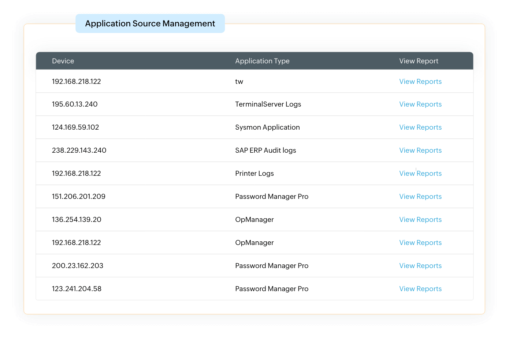The width and height of the screenshot is (509, 338).
Task: View reports for device 151.206.201.209
Action: point(420,197)
